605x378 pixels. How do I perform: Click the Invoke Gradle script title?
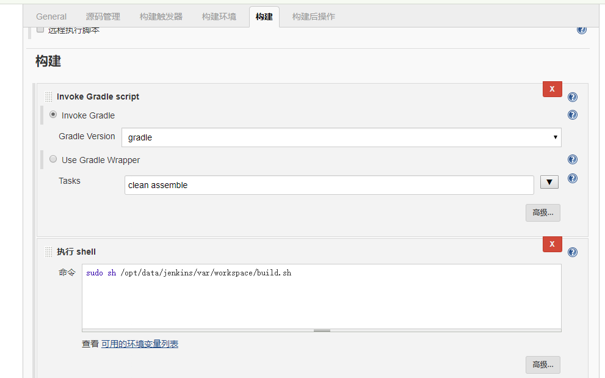pos(98,96)
